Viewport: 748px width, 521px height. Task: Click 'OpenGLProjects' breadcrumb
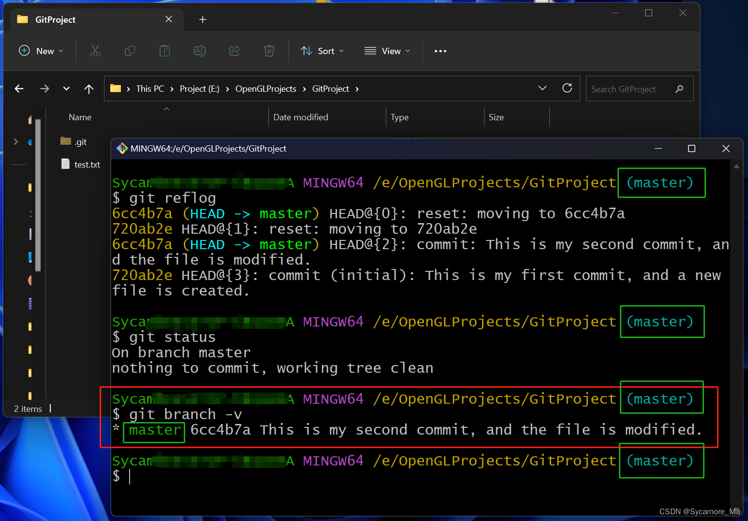tap(266, 89)
